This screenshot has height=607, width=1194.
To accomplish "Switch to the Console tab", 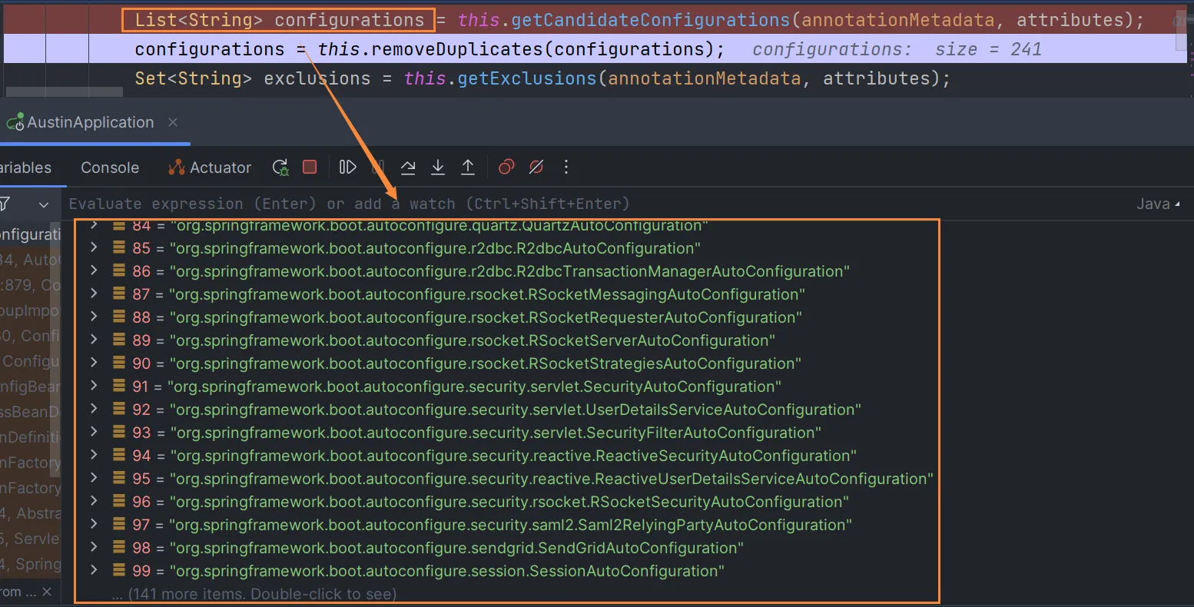I will [x=110, y=168].
